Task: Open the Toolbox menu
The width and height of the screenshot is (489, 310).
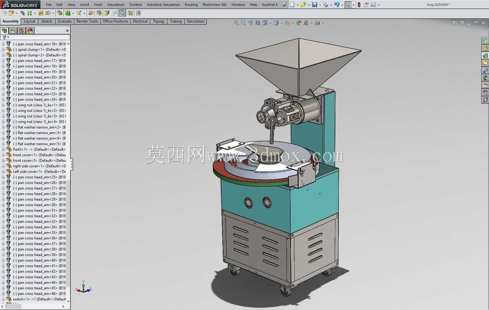Action: (135, 5)
